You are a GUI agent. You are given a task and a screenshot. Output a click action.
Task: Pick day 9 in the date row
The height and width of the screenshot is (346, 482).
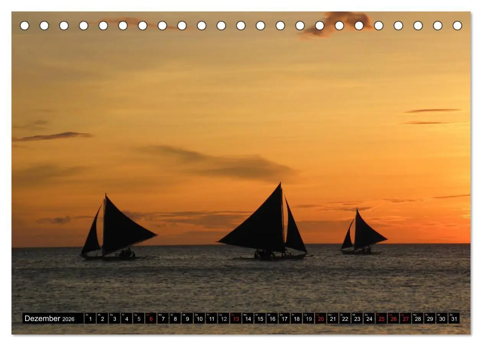(x=187, y=318)
